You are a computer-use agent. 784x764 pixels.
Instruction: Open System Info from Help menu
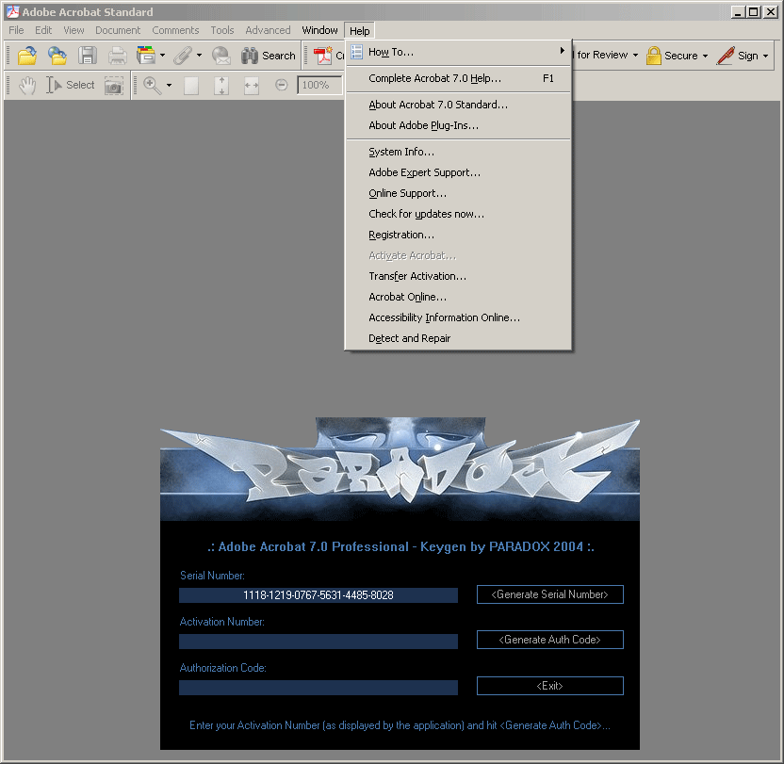click(x=459, y=152)
